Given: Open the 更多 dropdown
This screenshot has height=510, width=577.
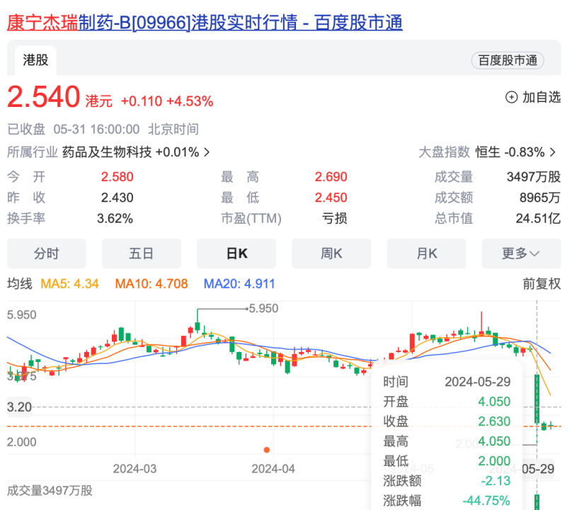Looking at the screenshot, I should 521,254.
